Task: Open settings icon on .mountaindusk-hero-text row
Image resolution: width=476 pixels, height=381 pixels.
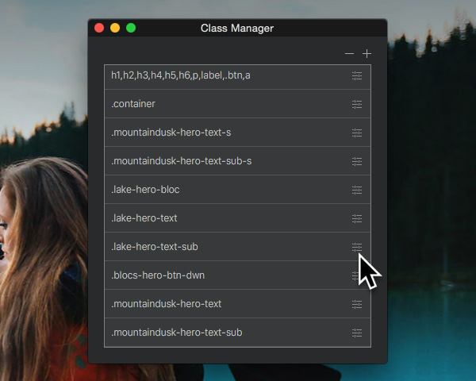Action: [357, 305]
